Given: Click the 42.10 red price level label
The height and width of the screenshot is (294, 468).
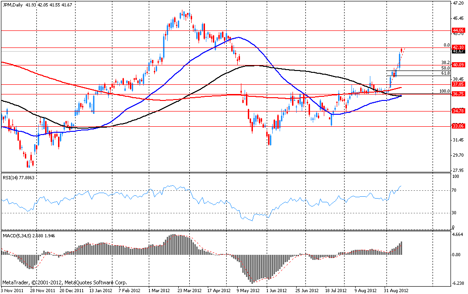Looking at the screenshot, I should [x=457, y=47].
